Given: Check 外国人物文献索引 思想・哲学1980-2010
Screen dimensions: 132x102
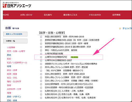Looking at the screenshot, I should [x=41, y=37].
